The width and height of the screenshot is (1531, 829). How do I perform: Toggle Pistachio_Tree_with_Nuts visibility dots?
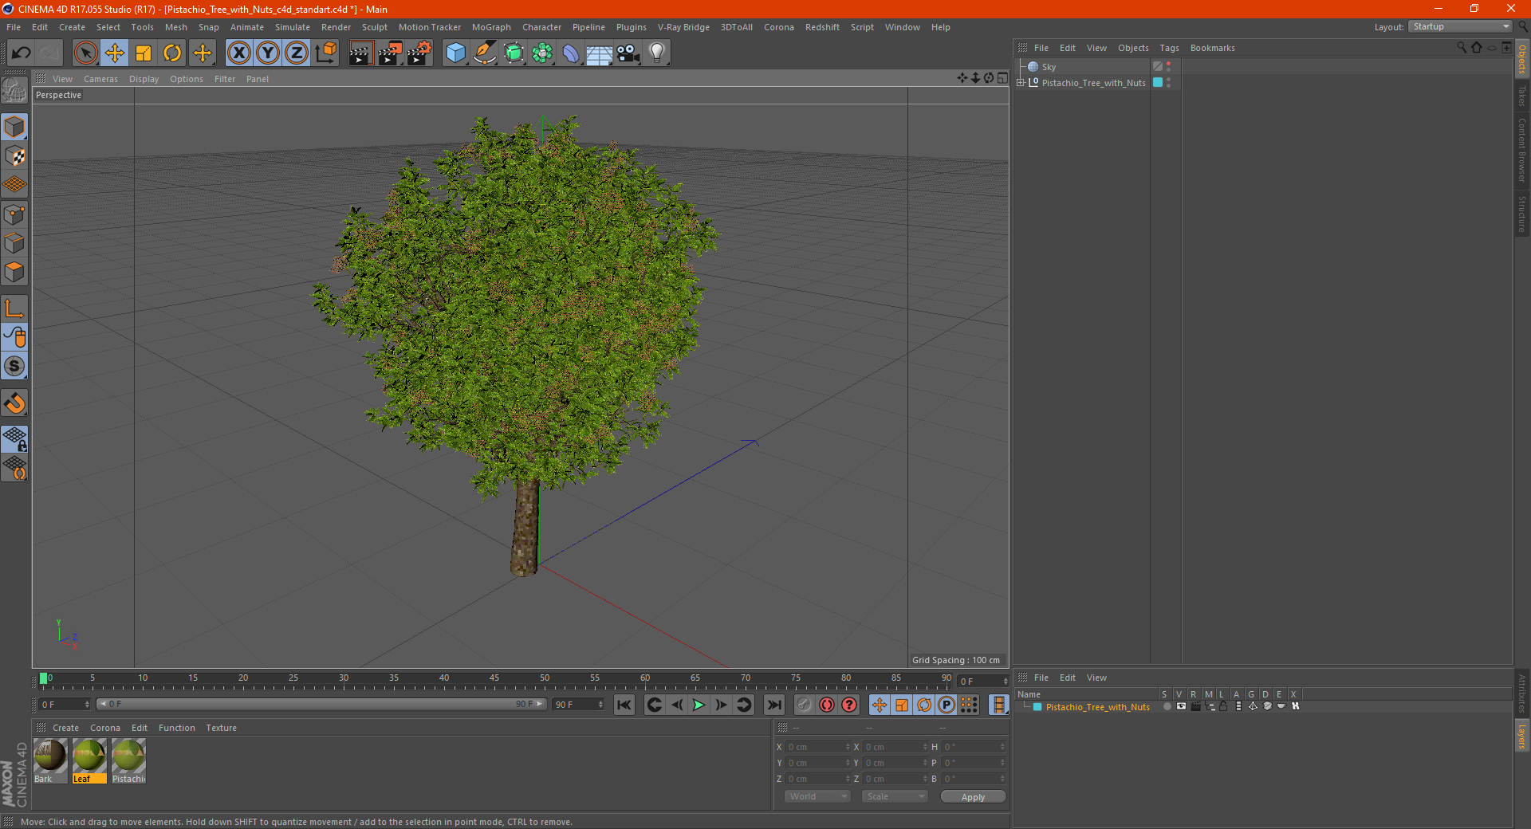pos(1169,82)
